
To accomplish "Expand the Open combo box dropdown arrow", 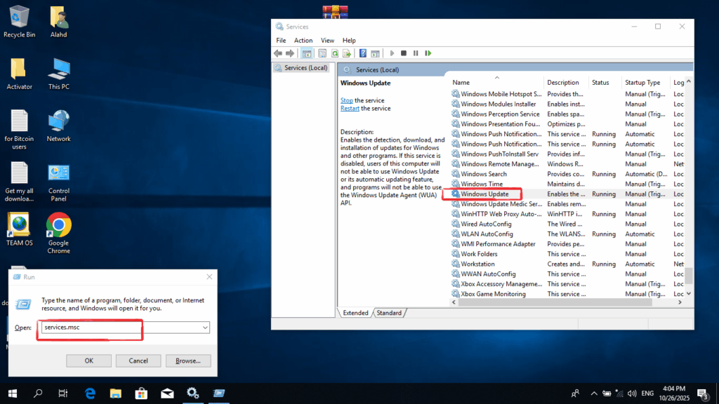I will coord(205,328).
